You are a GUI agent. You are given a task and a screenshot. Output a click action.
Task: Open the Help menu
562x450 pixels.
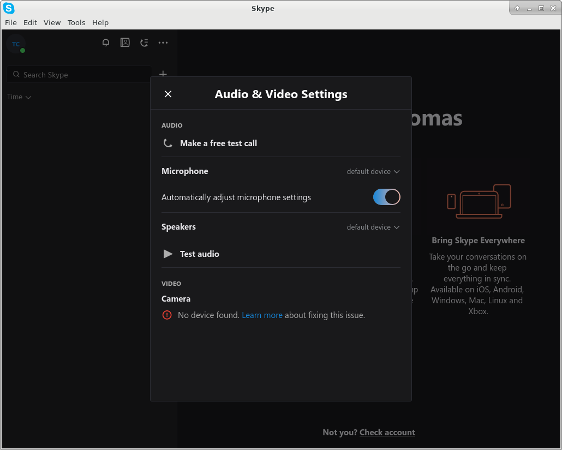[x=100, y=22]
